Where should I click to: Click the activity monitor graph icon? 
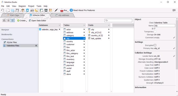46,10
